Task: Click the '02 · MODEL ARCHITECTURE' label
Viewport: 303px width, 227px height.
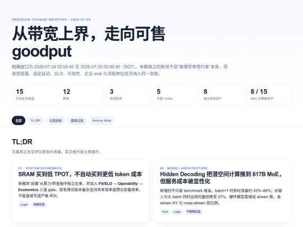Action: click(184, 168)
